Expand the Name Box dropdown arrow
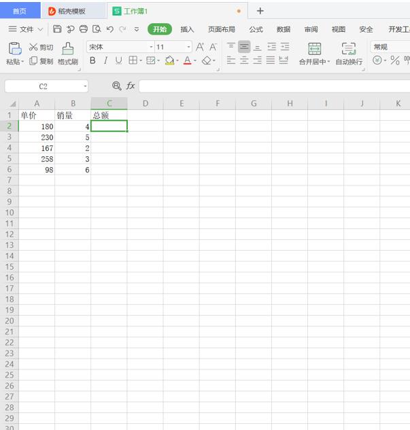Viewport: 410px width, 430px height. (85, 86)
